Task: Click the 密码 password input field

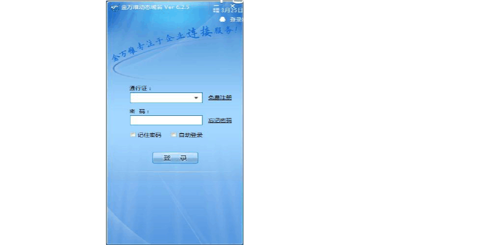Action: (x=166, y=120)
